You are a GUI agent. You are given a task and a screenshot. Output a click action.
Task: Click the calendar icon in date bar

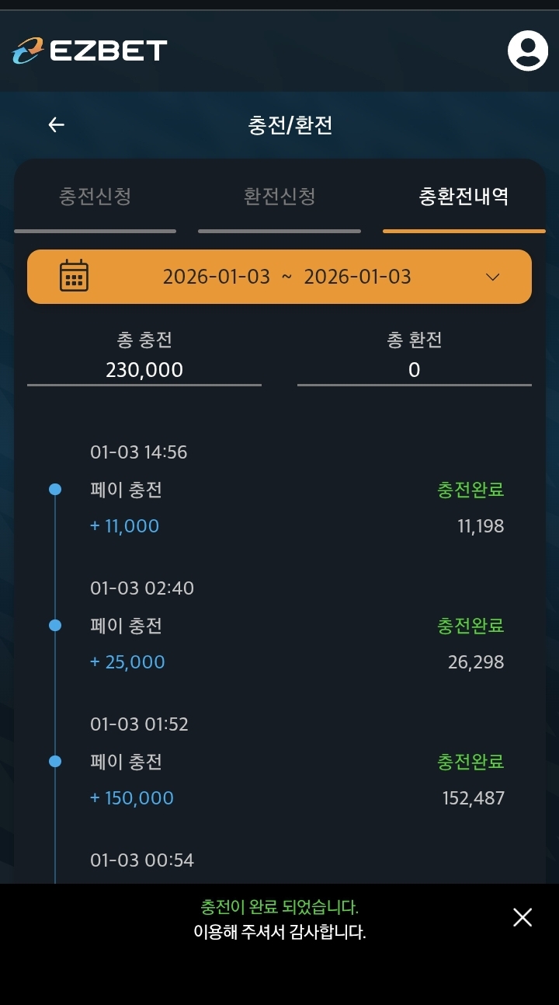click(x=74, y=276)
